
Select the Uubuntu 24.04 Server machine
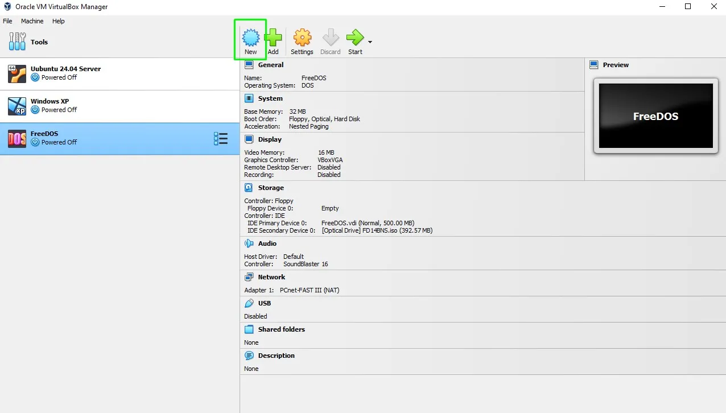click(119, 74)
